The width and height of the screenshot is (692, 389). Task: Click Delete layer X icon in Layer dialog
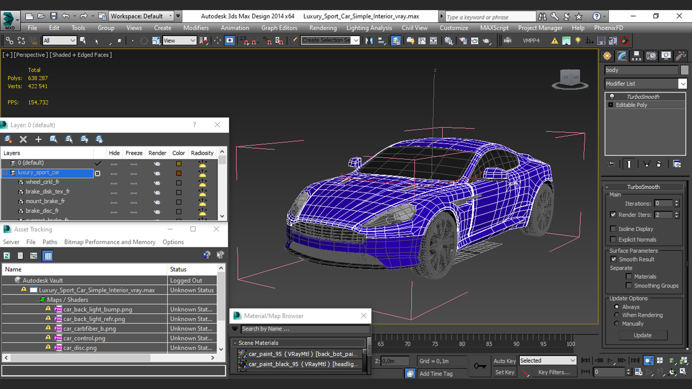23,139
